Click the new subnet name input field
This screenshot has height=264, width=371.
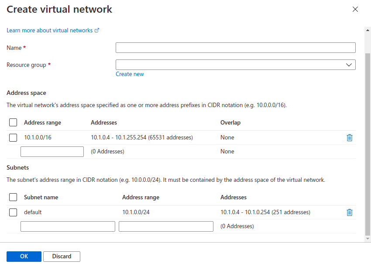(x=68, y=226)
